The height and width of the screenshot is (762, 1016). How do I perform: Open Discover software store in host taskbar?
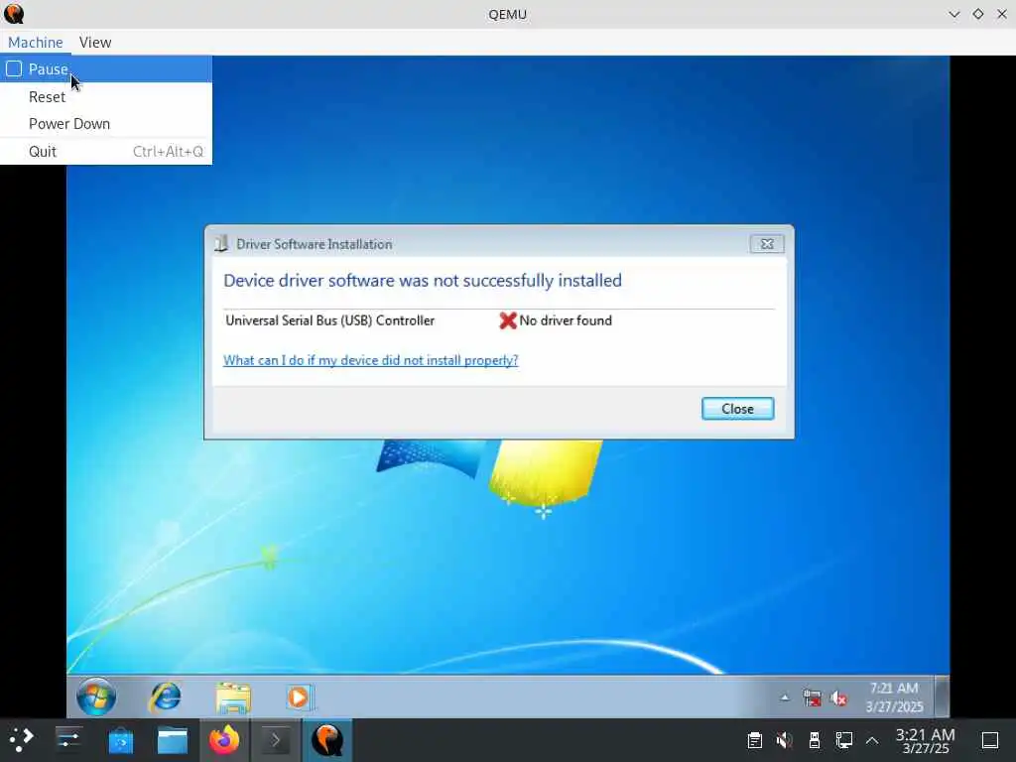tap(120, 740)
